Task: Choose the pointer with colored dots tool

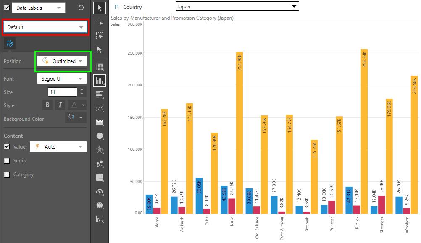Action: 100,50
